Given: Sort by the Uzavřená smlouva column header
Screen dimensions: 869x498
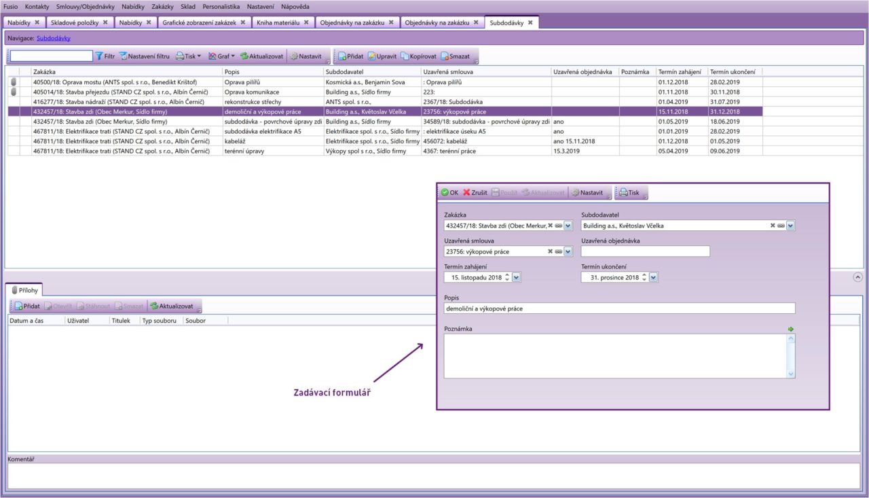Looking at the screenshot, I should pyautogui.click(x=486, y=71).
